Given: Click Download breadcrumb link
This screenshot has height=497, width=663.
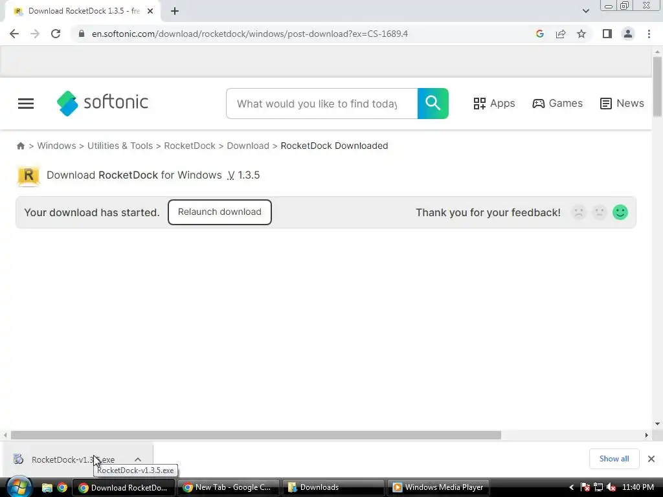Looking at the screenshot, I should [x=248, y=146].
